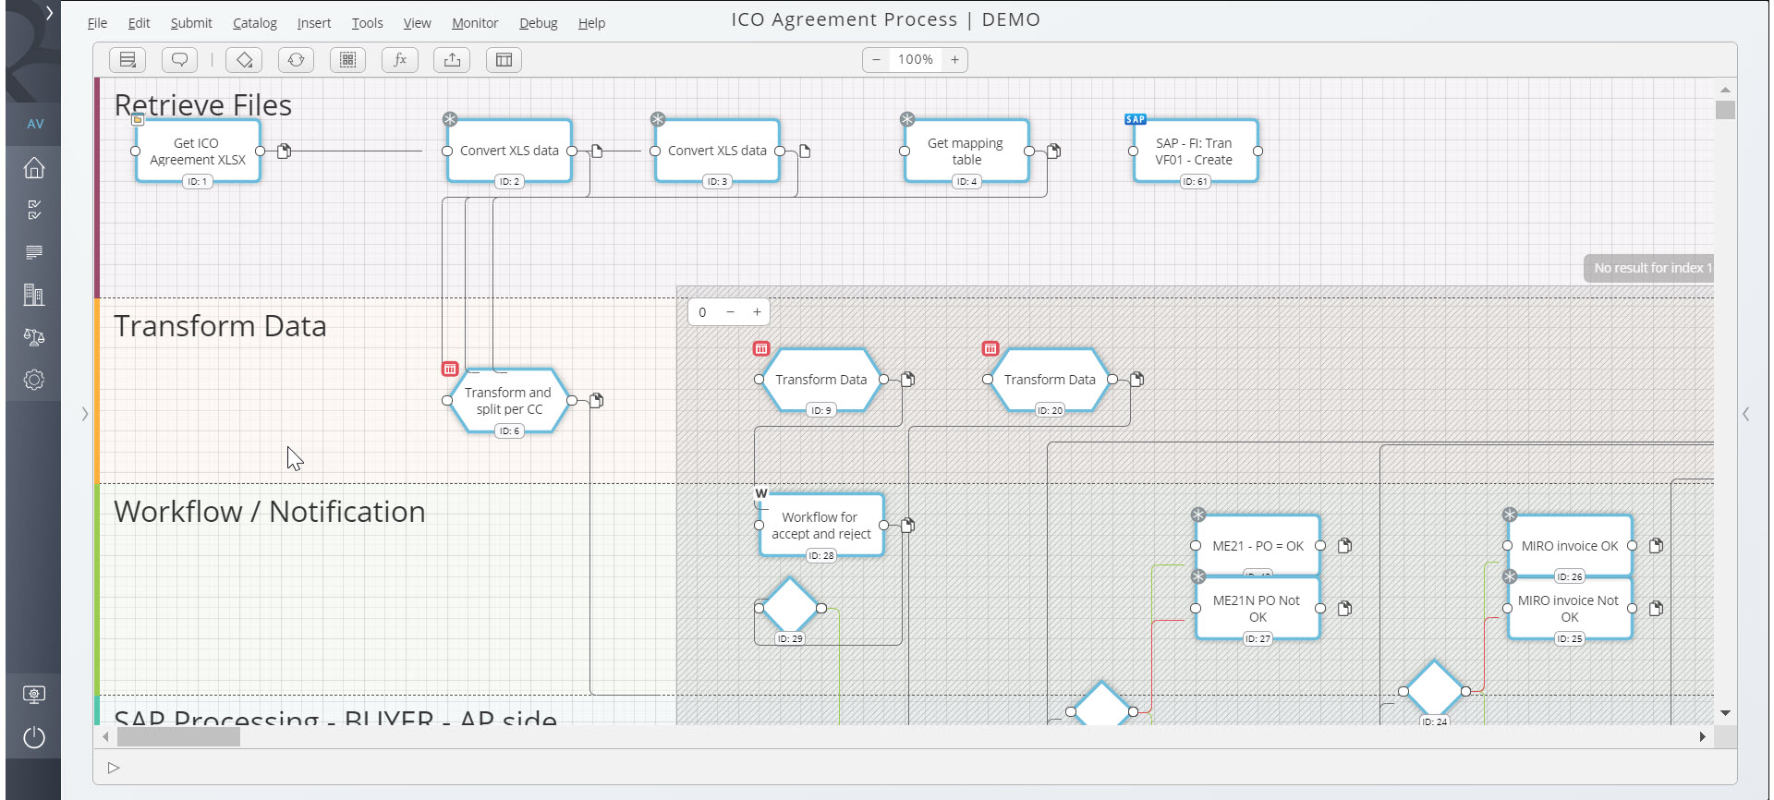1774x800 pixels.
Task: Click the balance scales sidebar icon
Action: 34,337
